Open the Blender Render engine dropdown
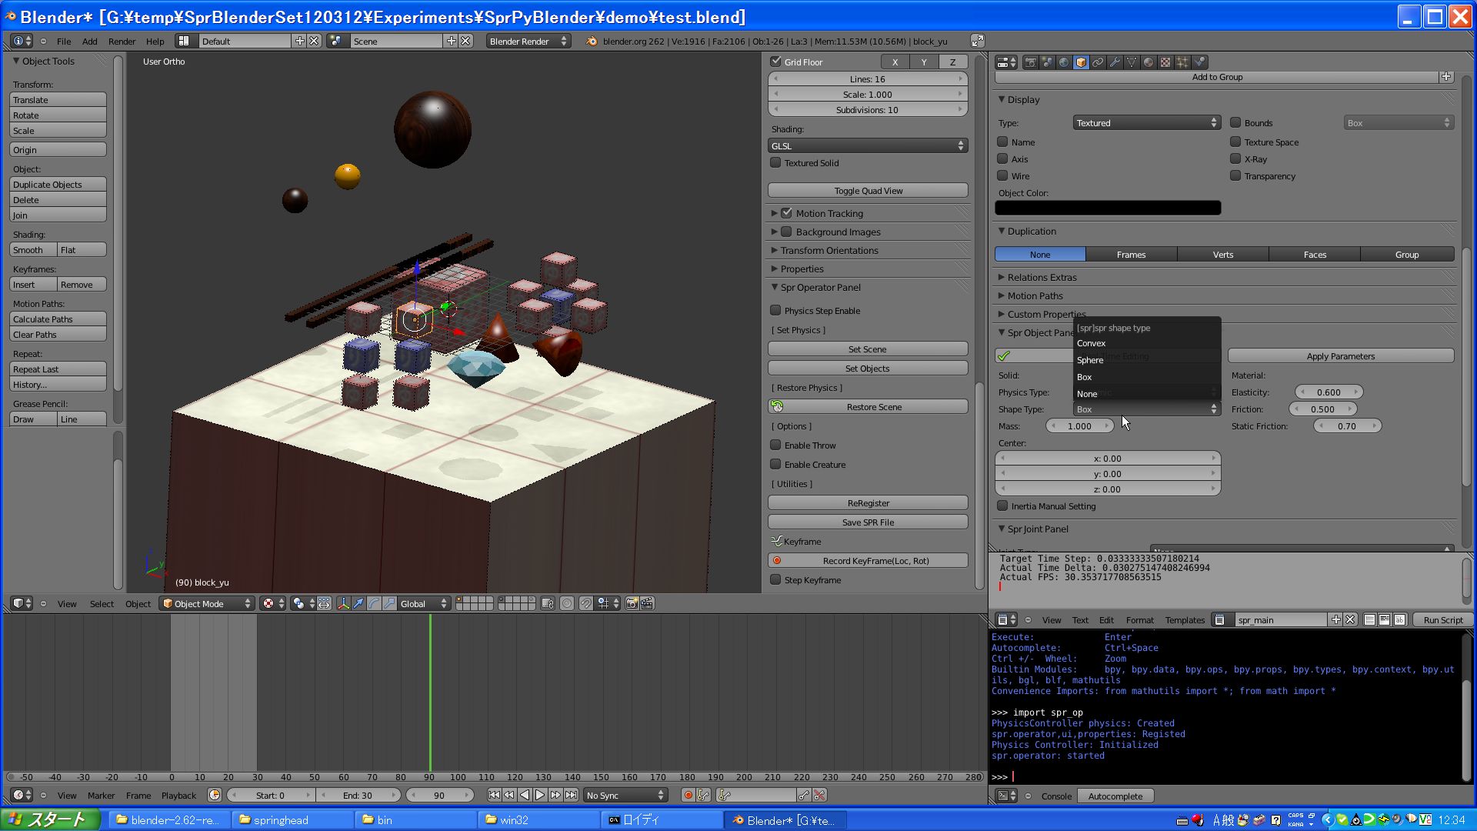Viewport: 1477px width, 831px height. pos(528,41)
